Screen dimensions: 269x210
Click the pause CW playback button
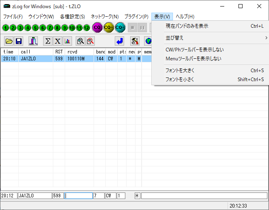tap(142, 28)
